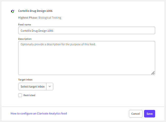Click the Restricted label text
The width and height of the screenshot is (166, 122).
[x=29, y=95]
